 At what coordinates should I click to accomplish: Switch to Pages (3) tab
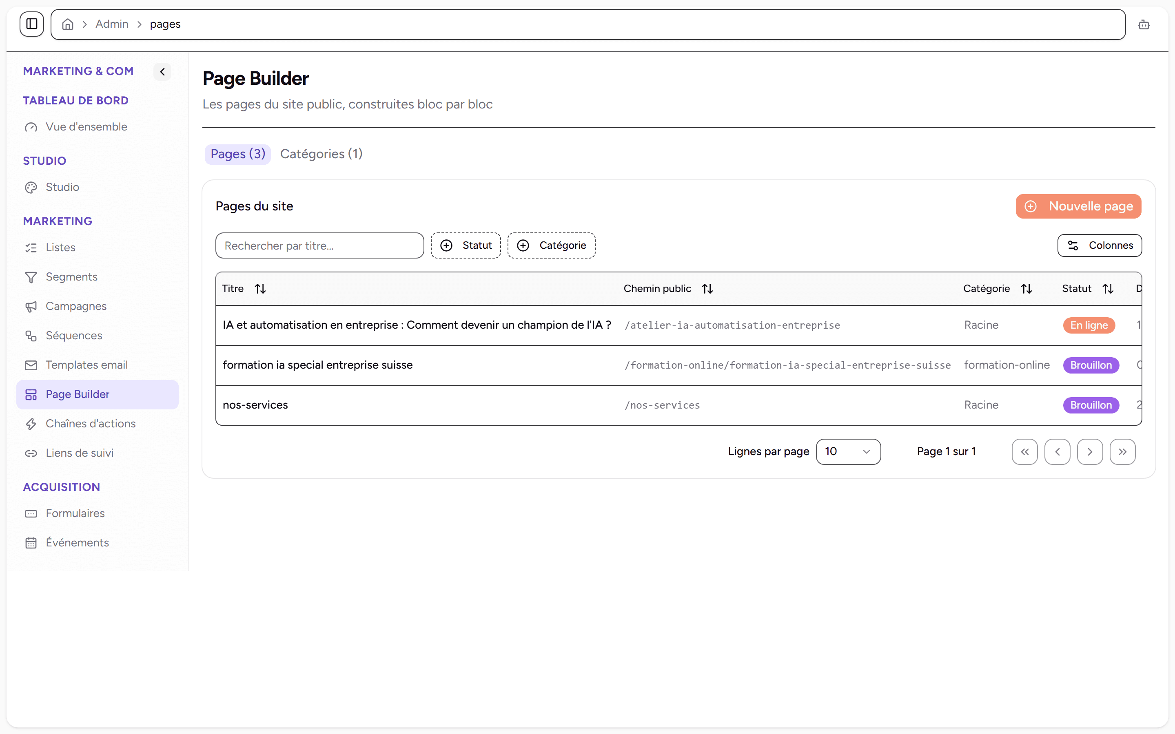click(x=237, y=154)
